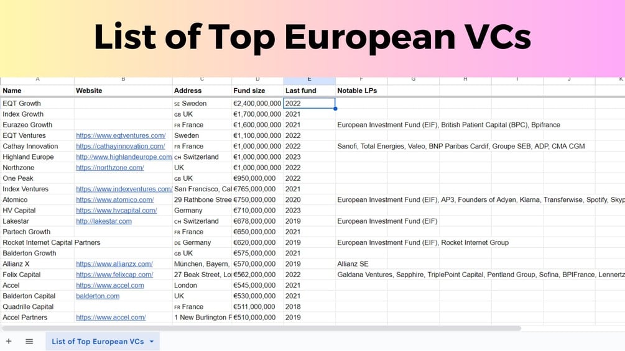This screenshot has height=351, width=625.
Task: Select the Eurazeo Growth name cell
Action: pyautogui.click(x=37, y=125)
